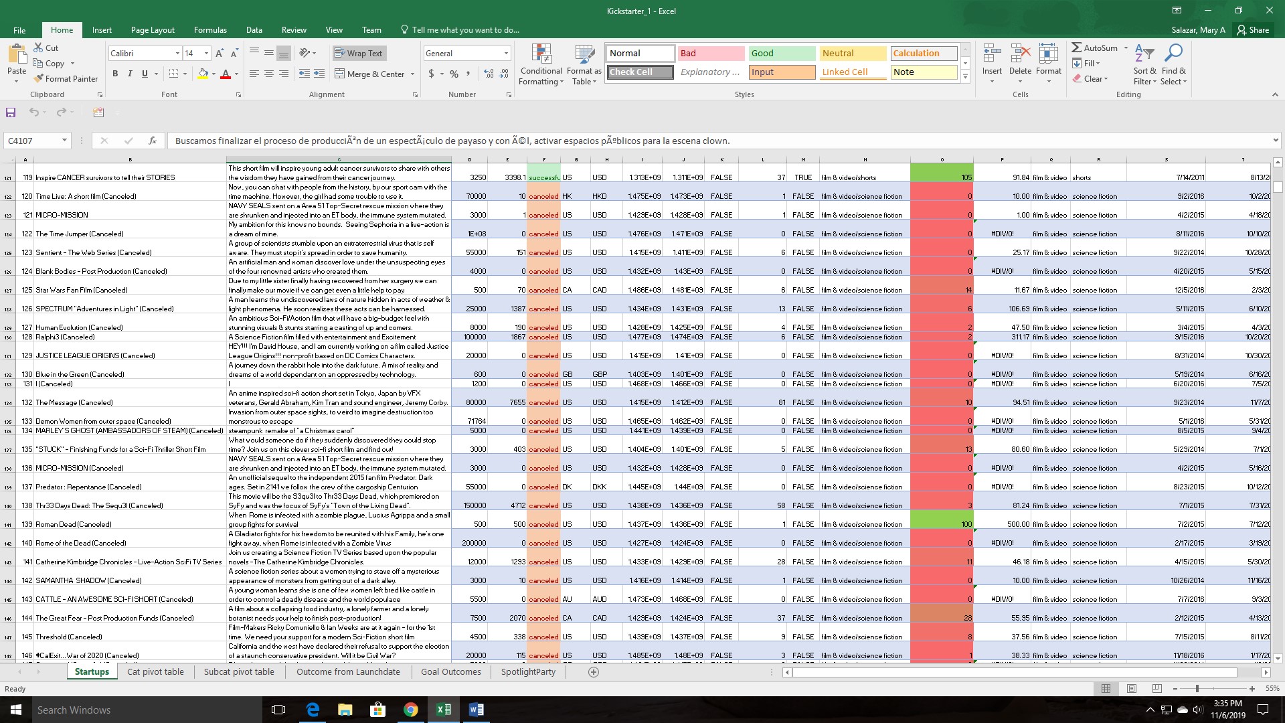Expand the formula bar
The width and height of the screenshot is (1285, 723).
pos(1276,141)
